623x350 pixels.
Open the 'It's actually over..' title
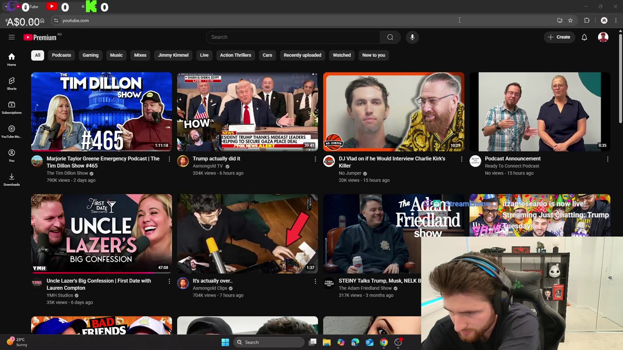pos(213,280)
